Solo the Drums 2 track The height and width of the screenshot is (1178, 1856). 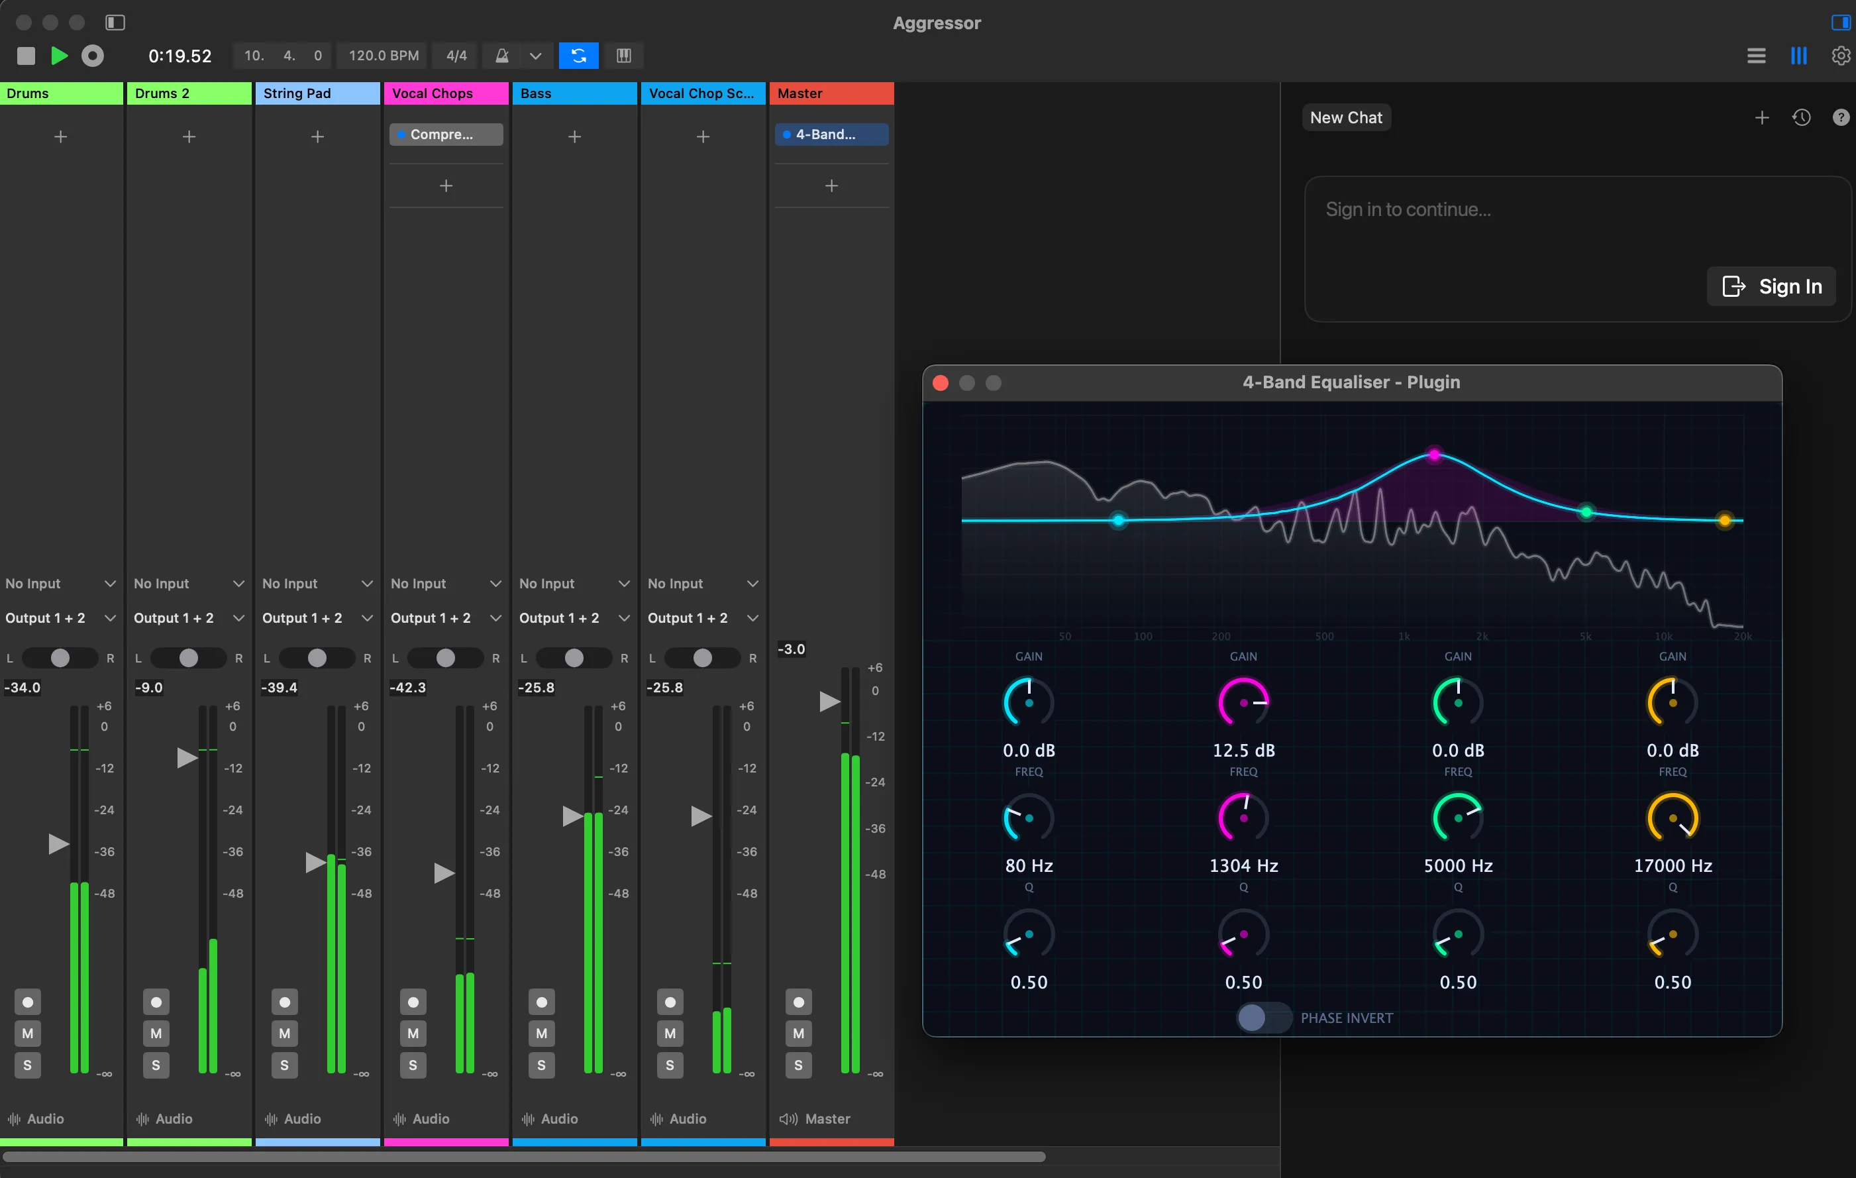(156, 1065)
